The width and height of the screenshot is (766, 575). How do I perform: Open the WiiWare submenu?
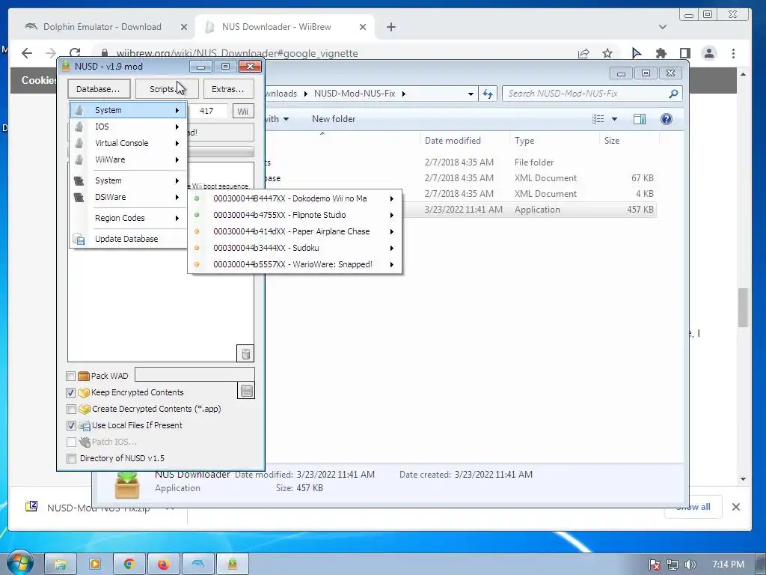click(128, 160)
